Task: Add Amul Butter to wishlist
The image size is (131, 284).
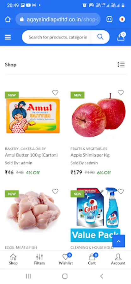Action: 55,92
